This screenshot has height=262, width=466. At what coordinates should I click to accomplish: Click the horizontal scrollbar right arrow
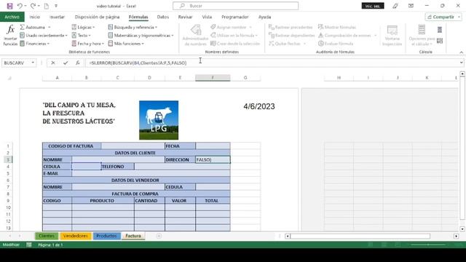pyautogui.click(x=457, y=236)
